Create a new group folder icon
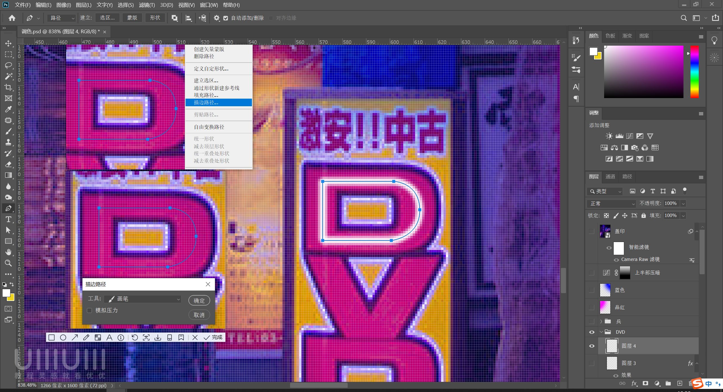This screenshot has width=723, height=392. coord(668,383)
